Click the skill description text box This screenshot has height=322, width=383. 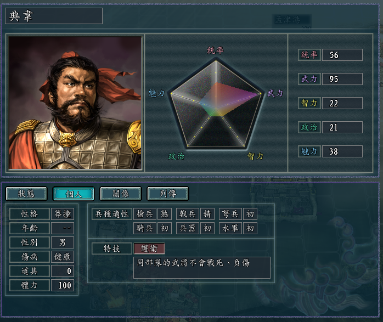(202, 268)
